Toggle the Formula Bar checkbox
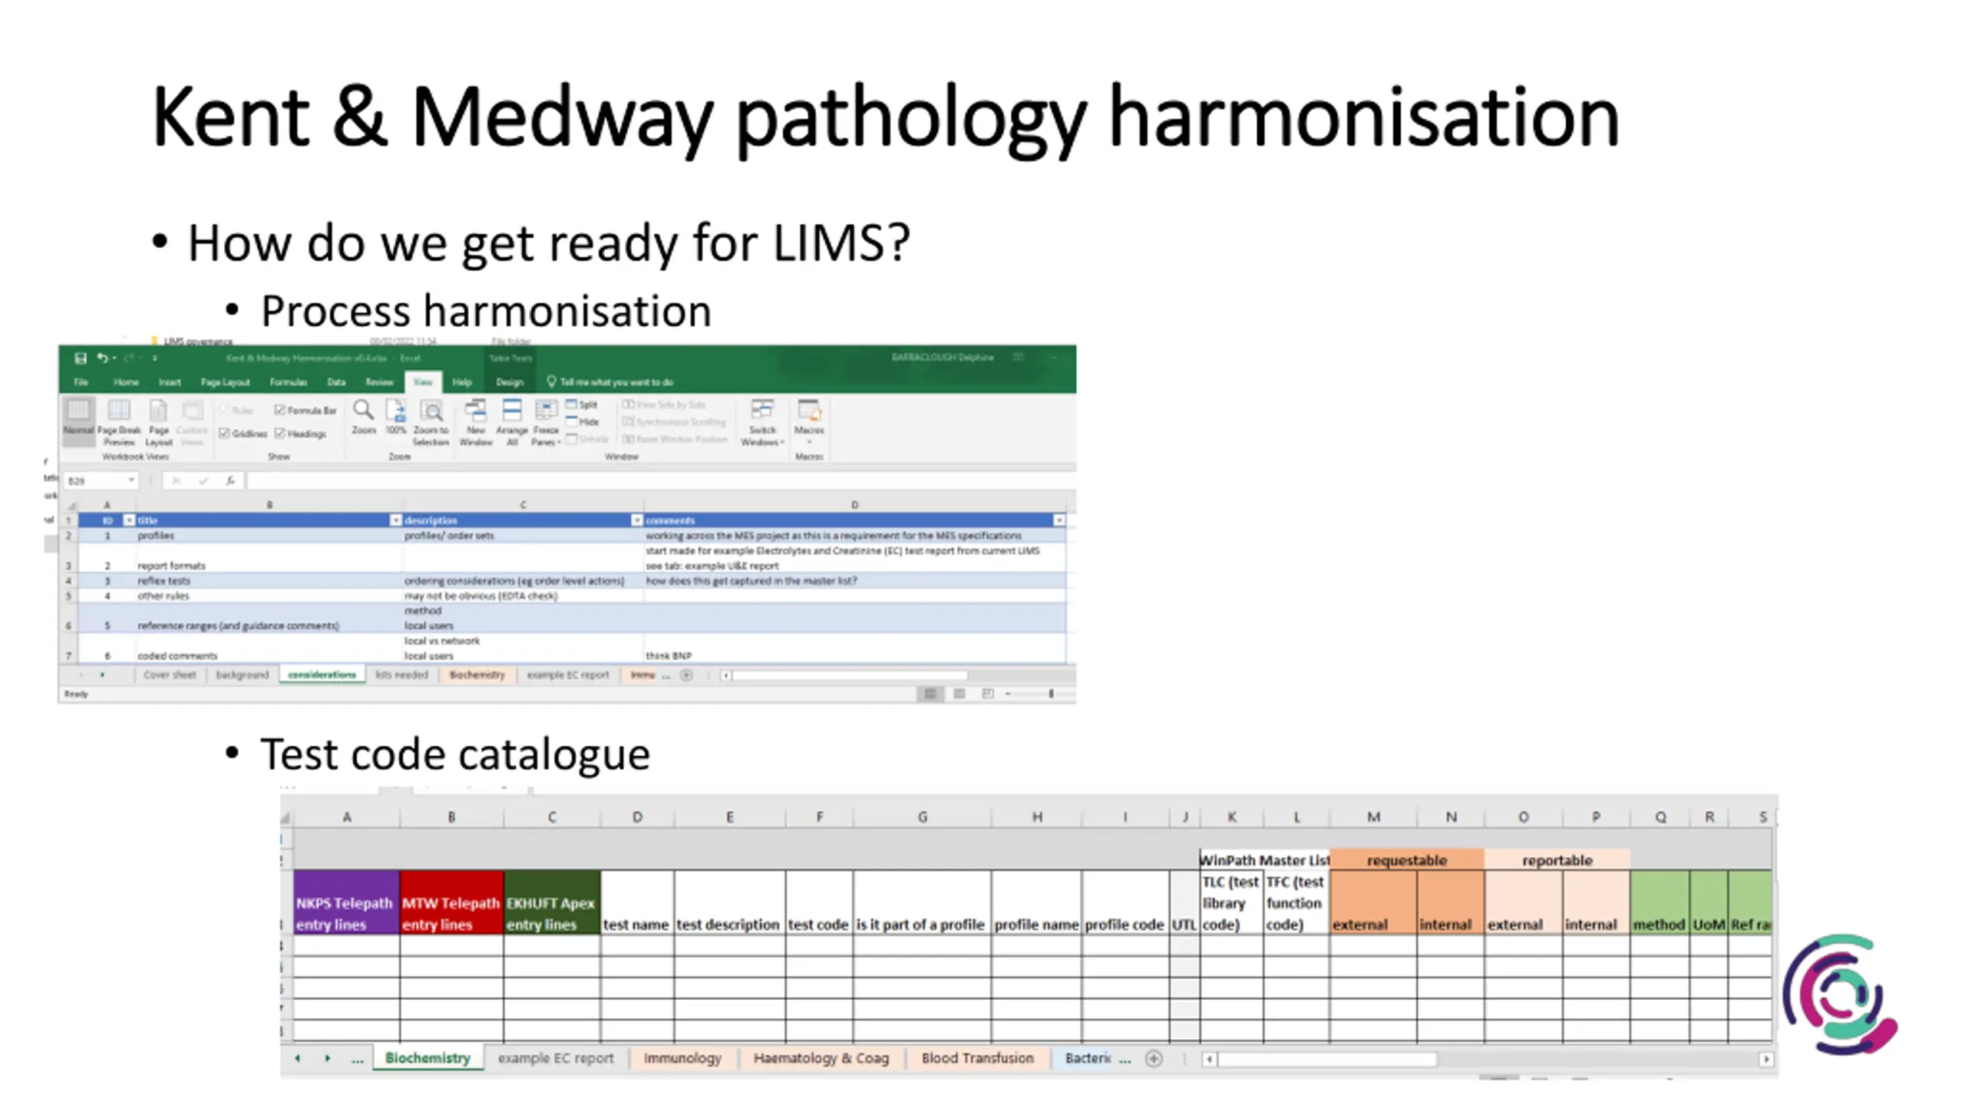The image size is (1965, 1105). pyautogui.click(x=280, y=411)
